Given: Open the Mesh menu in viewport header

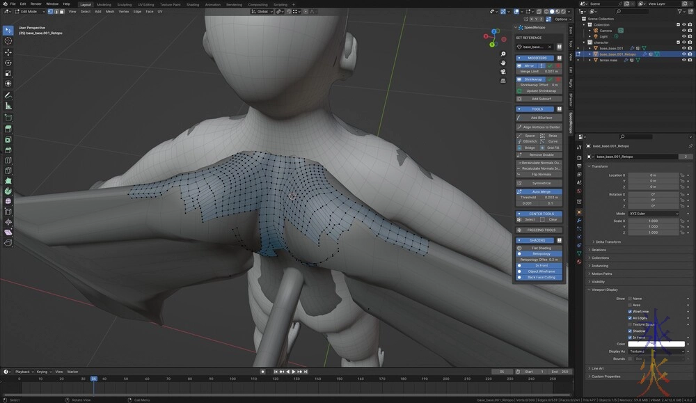Looking at the screenshot, I should point(110,12).
